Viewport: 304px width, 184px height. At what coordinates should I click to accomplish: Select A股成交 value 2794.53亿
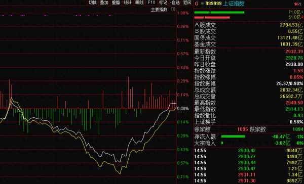tap(291, 25)
